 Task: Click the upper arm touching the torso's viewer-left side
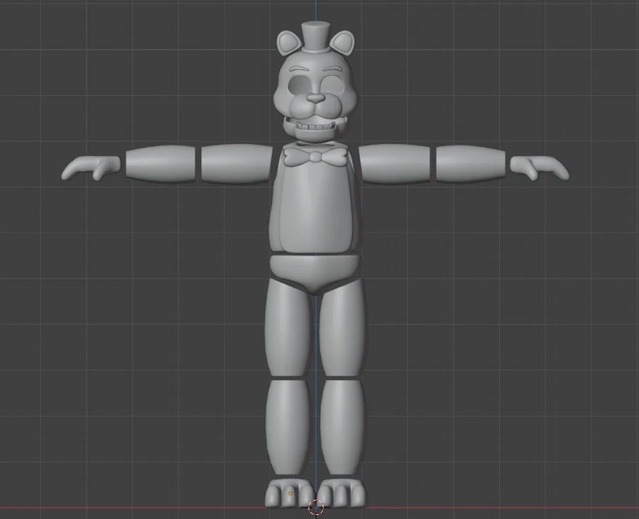(236, 164)
